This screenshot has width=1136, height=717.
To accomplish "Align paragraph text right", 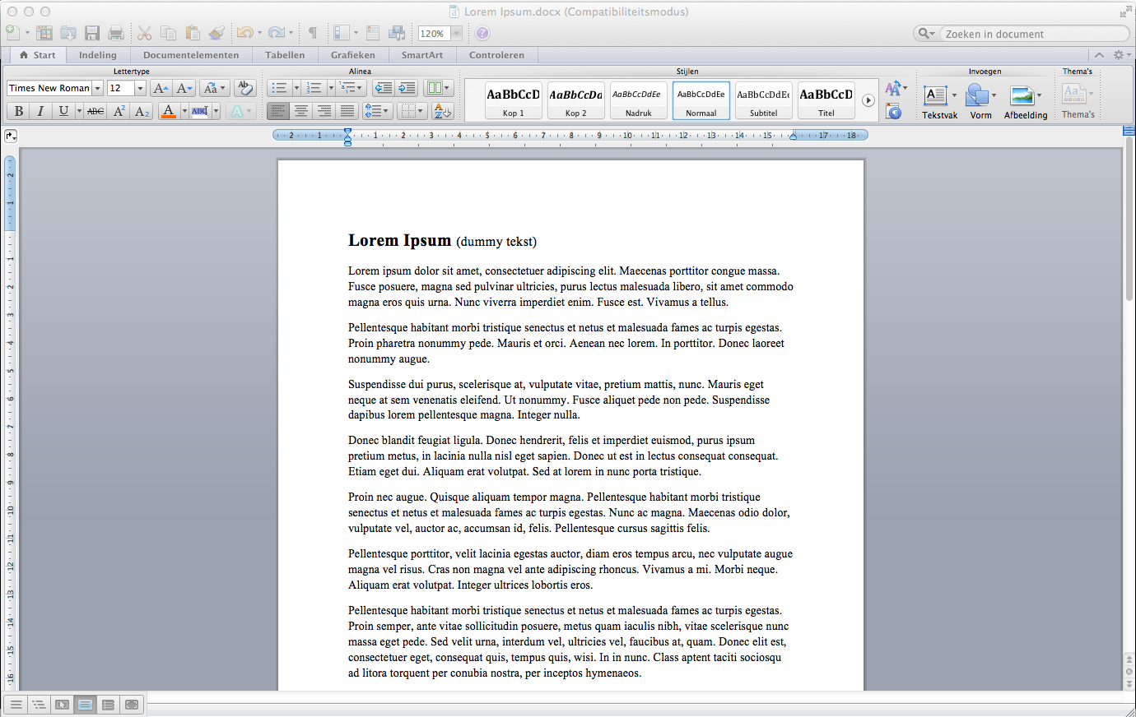I will [324, 111].
